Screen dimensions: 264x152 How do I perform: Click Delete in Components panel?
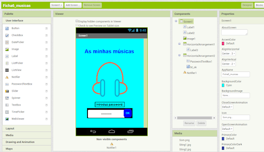201,123
